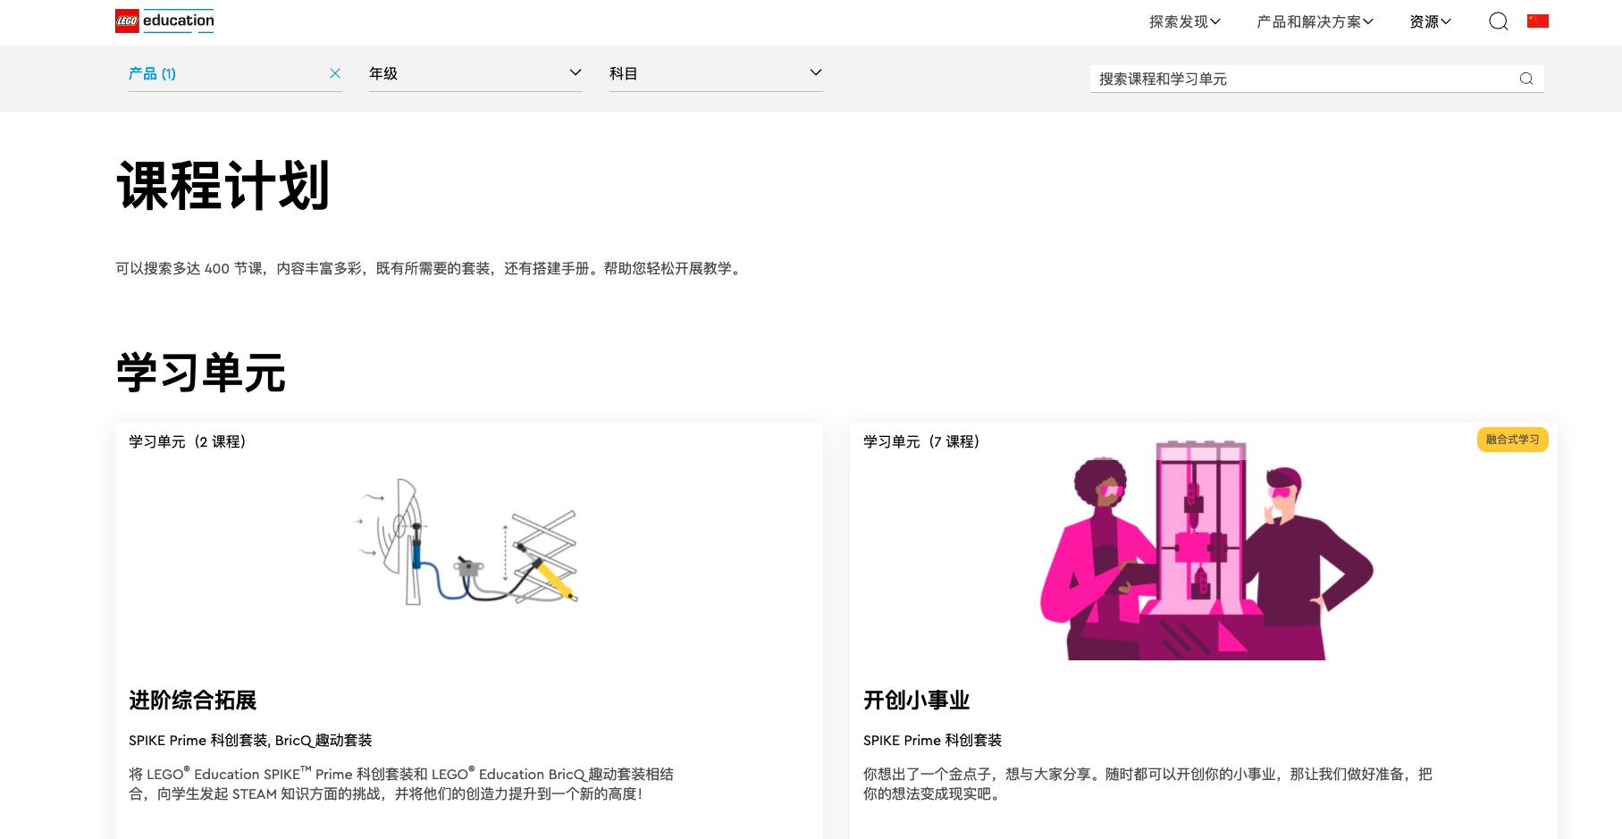Open the 资源 menu
This screenshot has width=1622, height=839.
tap(1429, 21)
